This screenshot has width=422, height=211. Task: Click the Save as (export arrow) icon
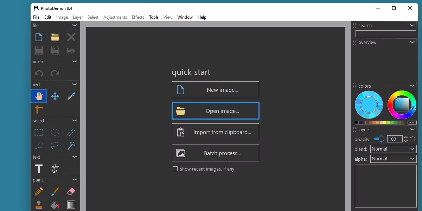(71, 50)
